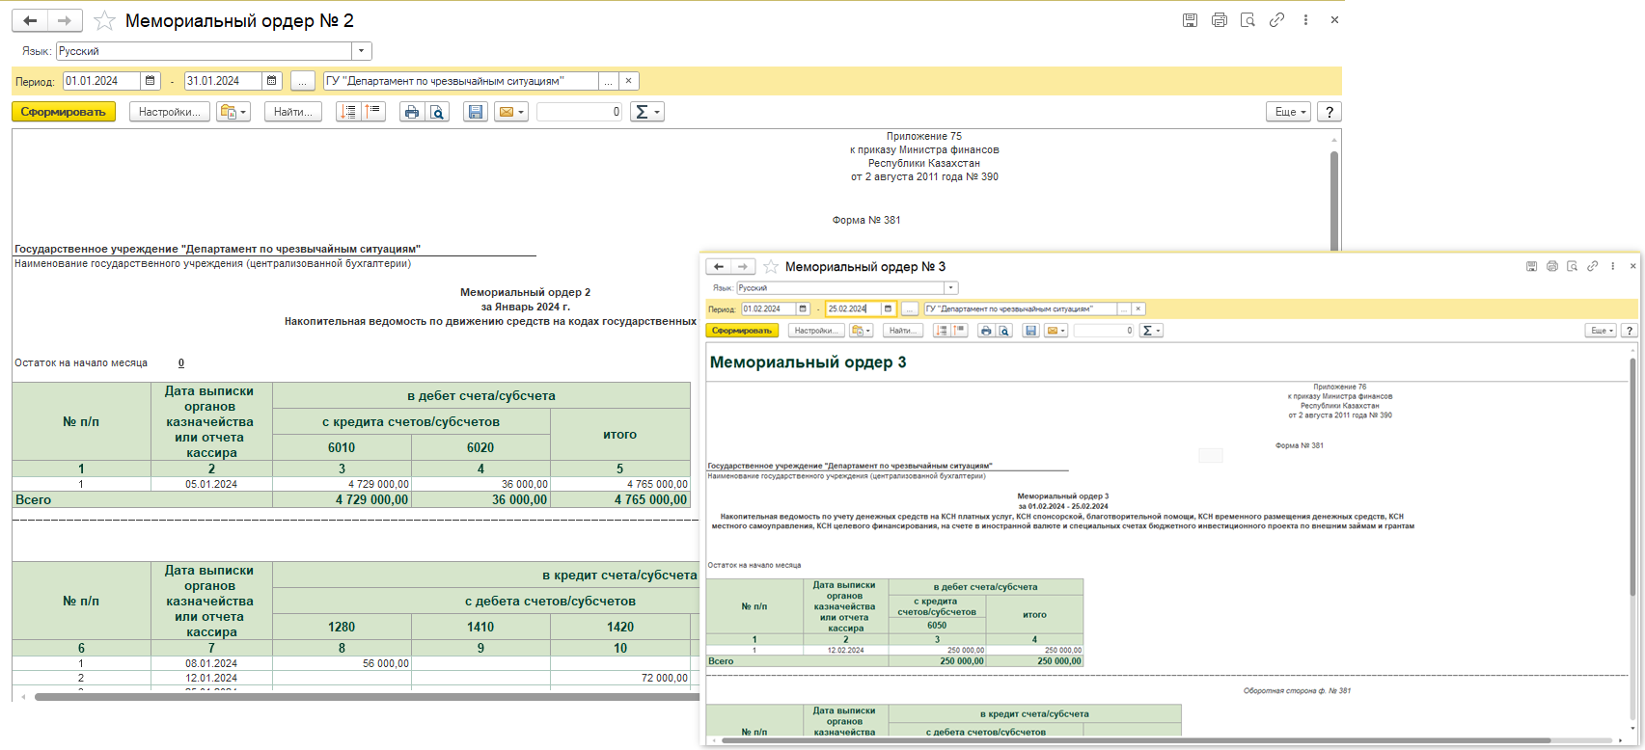Expand language dropdown in order № 2 window
Screen dimensions: 1645x750
[x=362, y=51]
